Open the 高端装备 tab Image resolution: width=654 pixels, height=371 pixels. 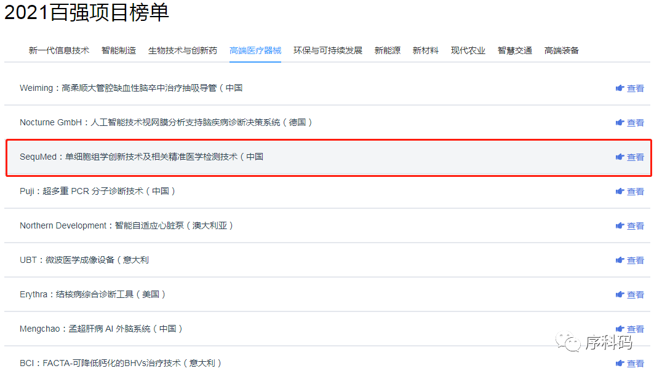(561, 50)
